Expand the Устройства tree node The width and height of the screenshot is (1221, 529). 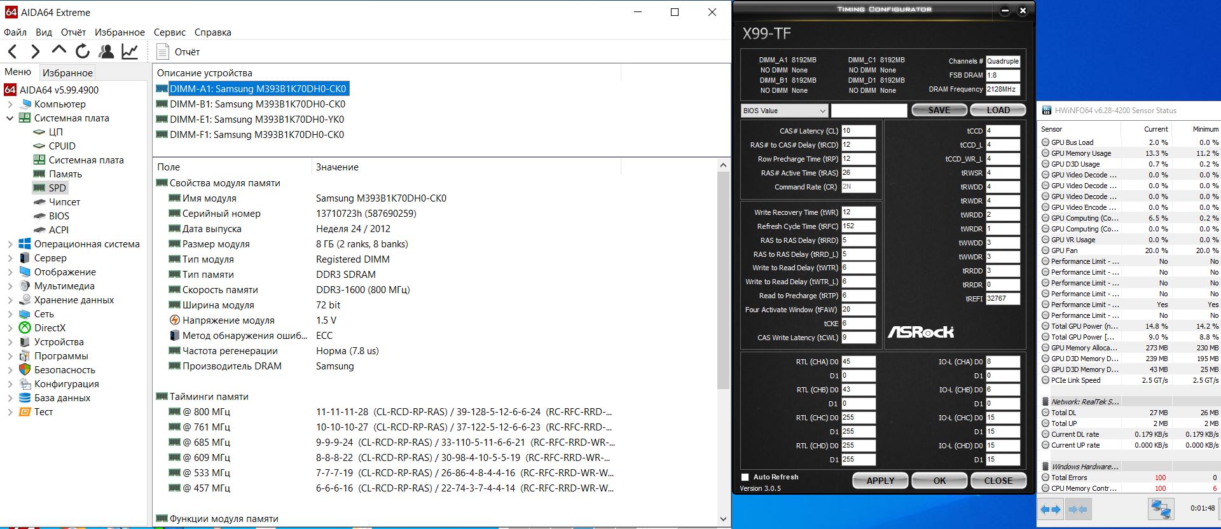point(10,341)
